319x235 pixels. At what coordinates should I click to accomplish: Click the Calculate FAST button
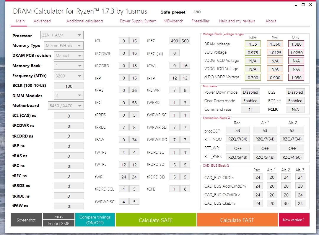click(237, 220)
